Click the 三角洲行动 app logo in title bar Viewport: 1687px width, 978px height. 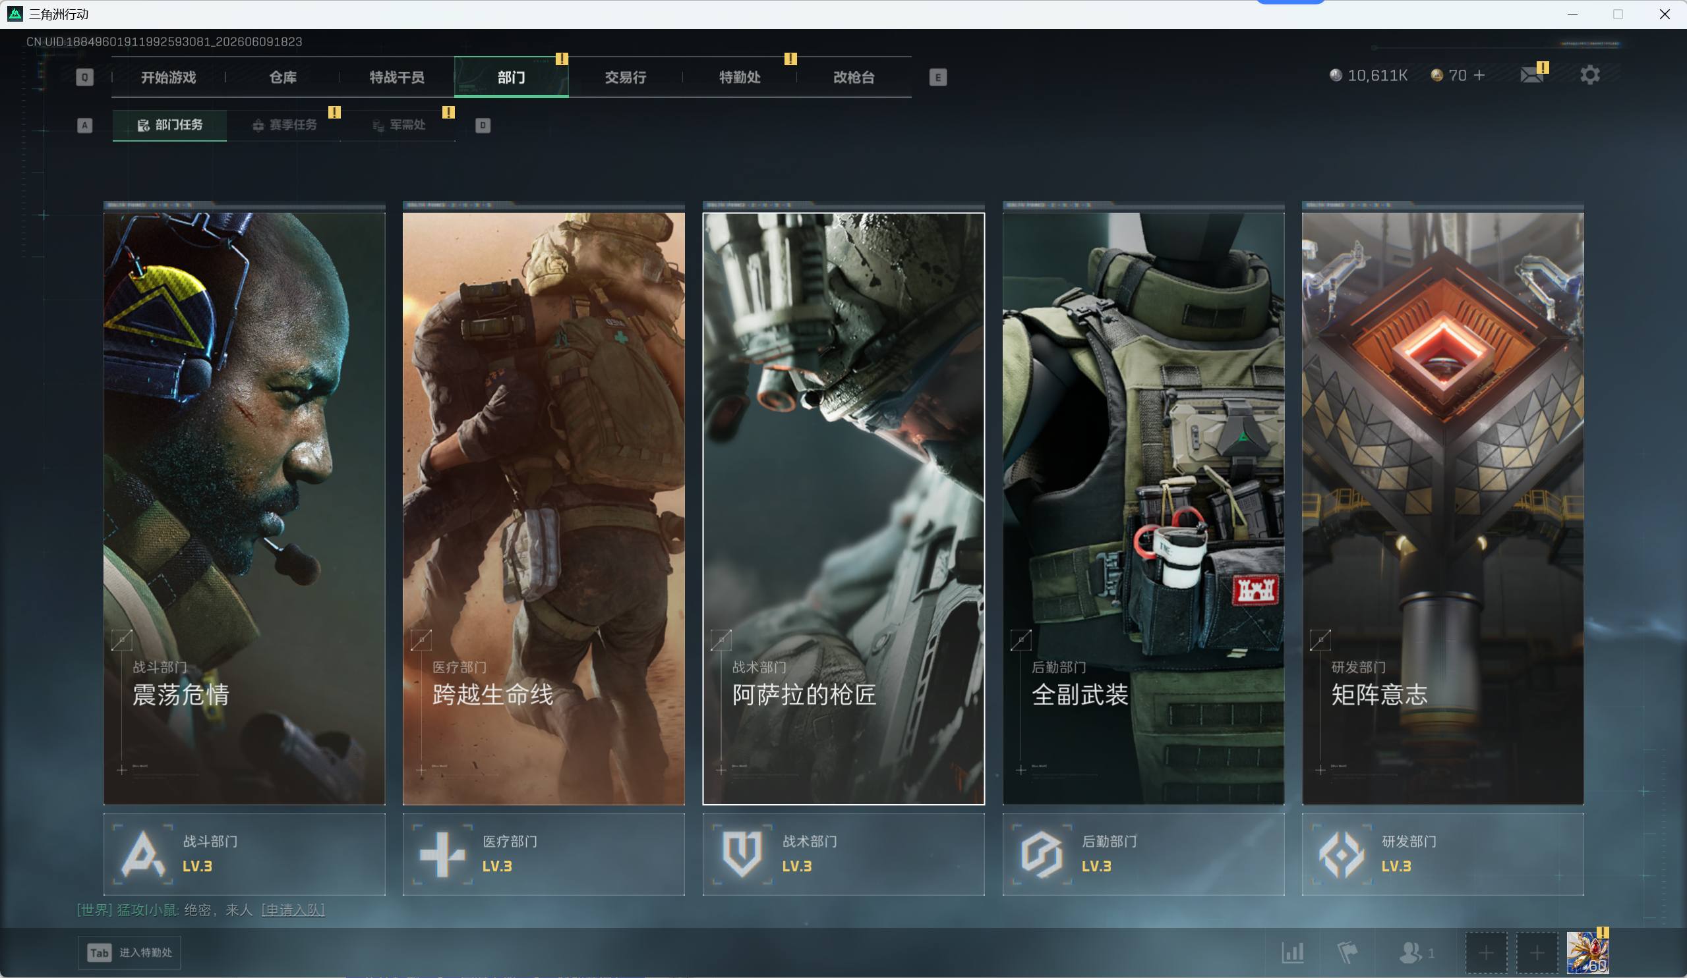15,14
